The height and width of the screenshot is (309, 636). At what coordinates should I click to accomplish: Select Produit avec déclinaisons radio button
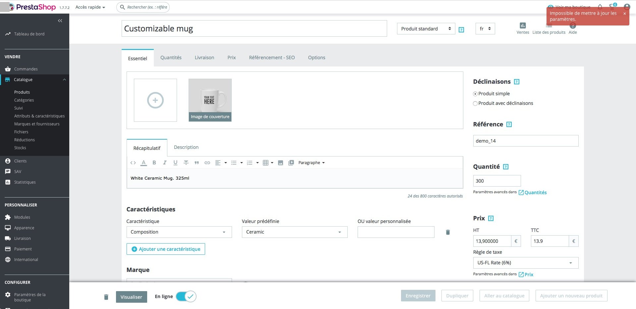pyautogui.click(x=475, y=104)
